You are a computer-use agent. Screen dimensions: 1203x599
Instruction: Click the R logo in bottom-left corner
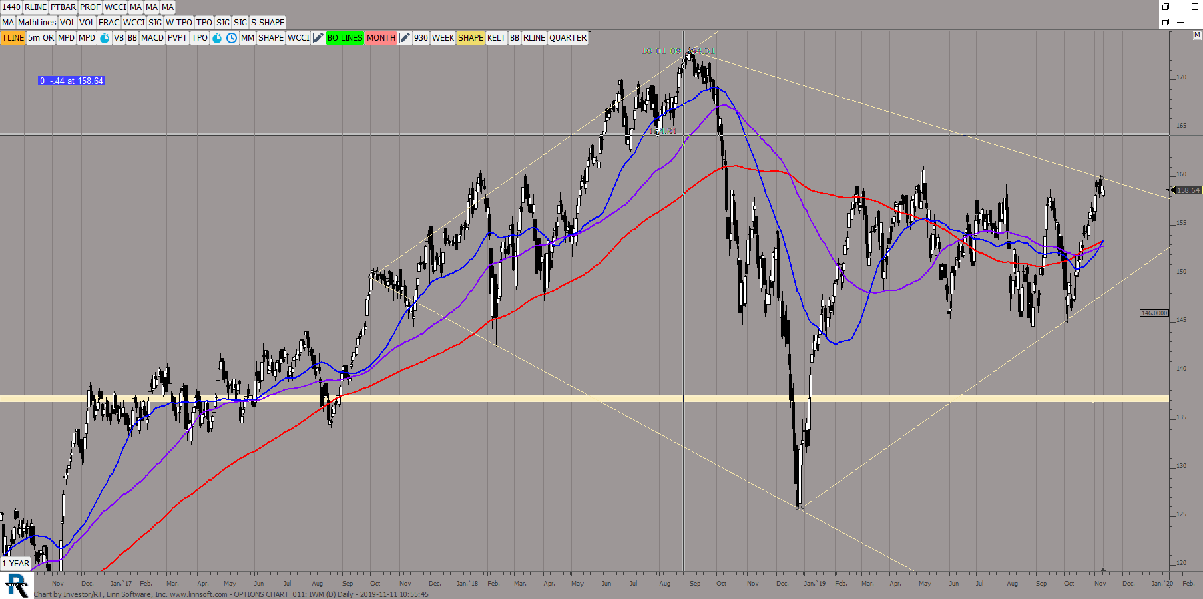click(x=17, y=586)
